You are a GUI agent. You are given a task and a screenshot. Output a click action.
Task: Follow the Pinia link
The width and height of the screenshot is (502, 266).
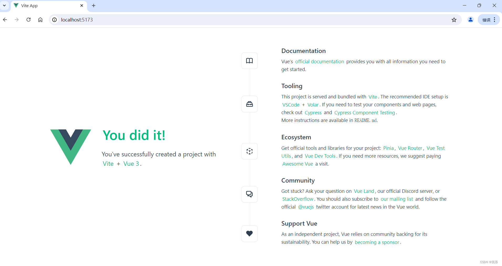[x=388, y=148]
